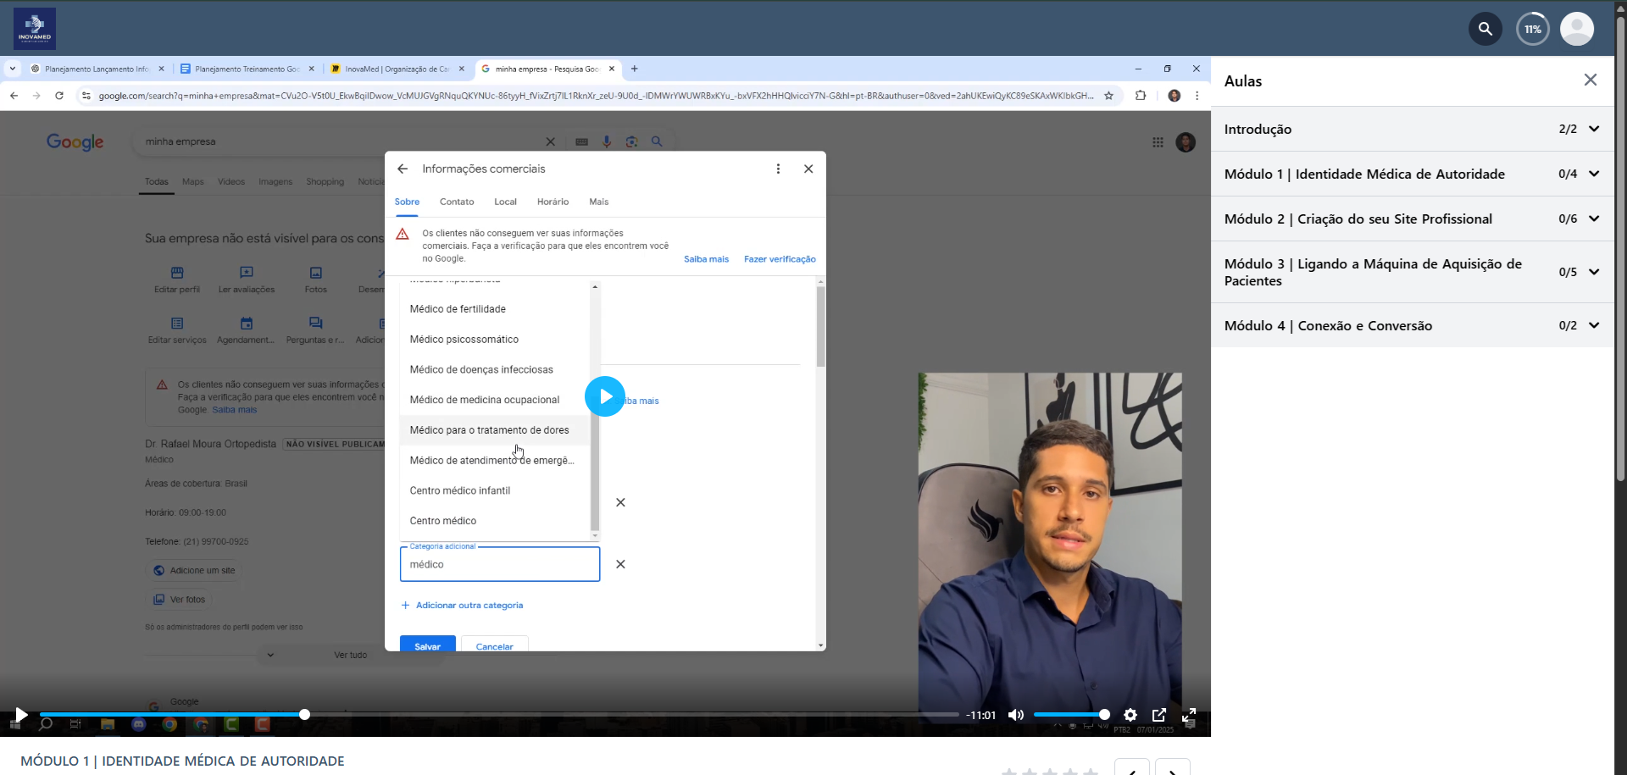
Task: Click the Categoria adicional input field
Action: tap(500, 564)
